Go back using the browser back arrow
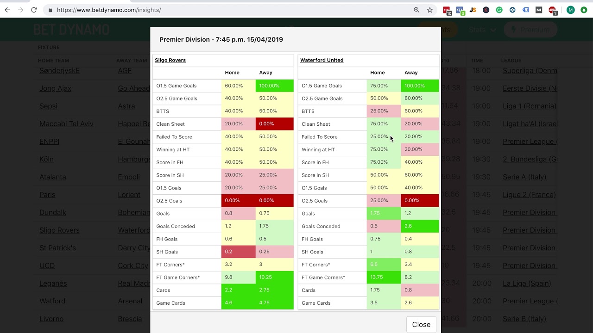Viewport: 593px width, 333px height. point(7,10)
